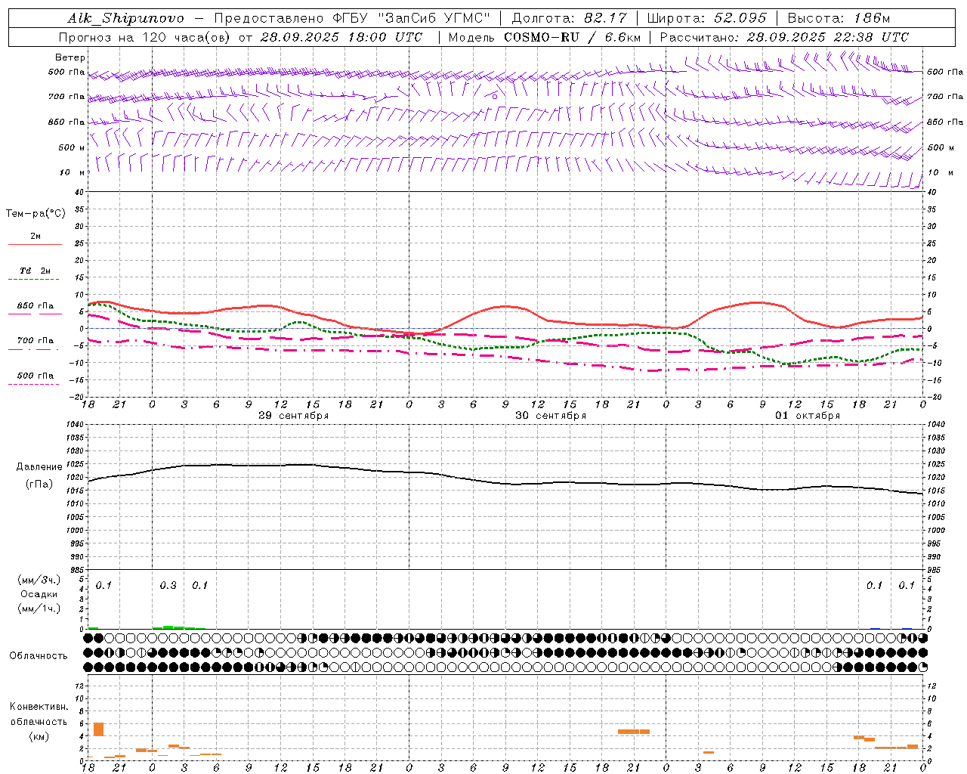
Task: Click the 'Рассчитано: 28.09.2025 22:38 UTC' text
Action: pyautogui.click(x=784, y=37)
